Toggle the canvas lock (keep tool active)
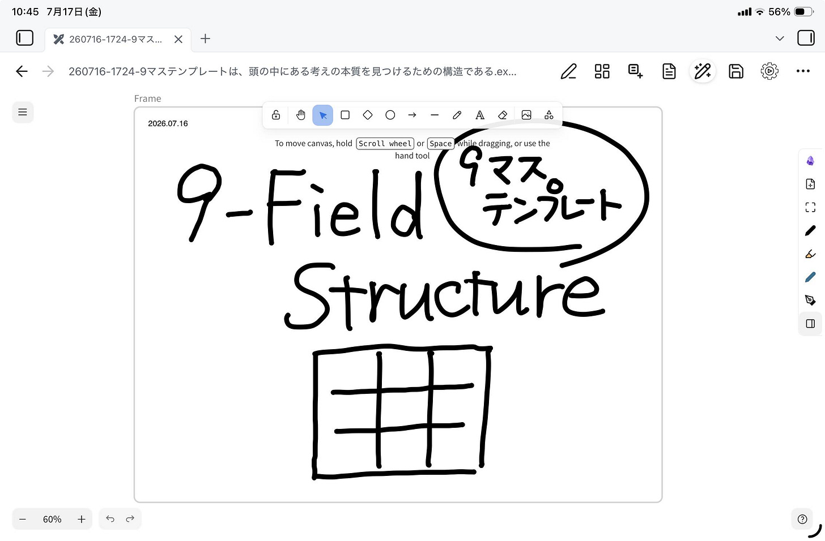Viewport: 825px width, 541px height. click(x=276, y=115)
